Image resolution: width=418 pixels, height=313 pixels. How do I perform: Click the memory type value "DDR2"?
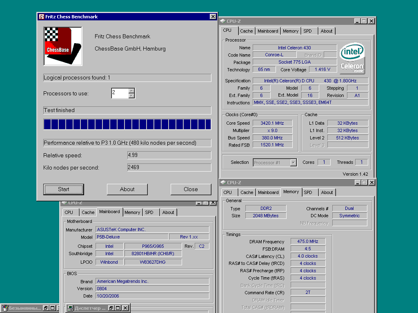pyautogui.click(x=266, y=208)
